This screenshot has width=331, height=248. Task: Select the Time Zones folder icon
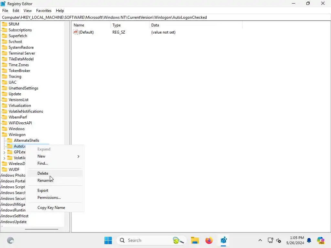click(5, 65)
